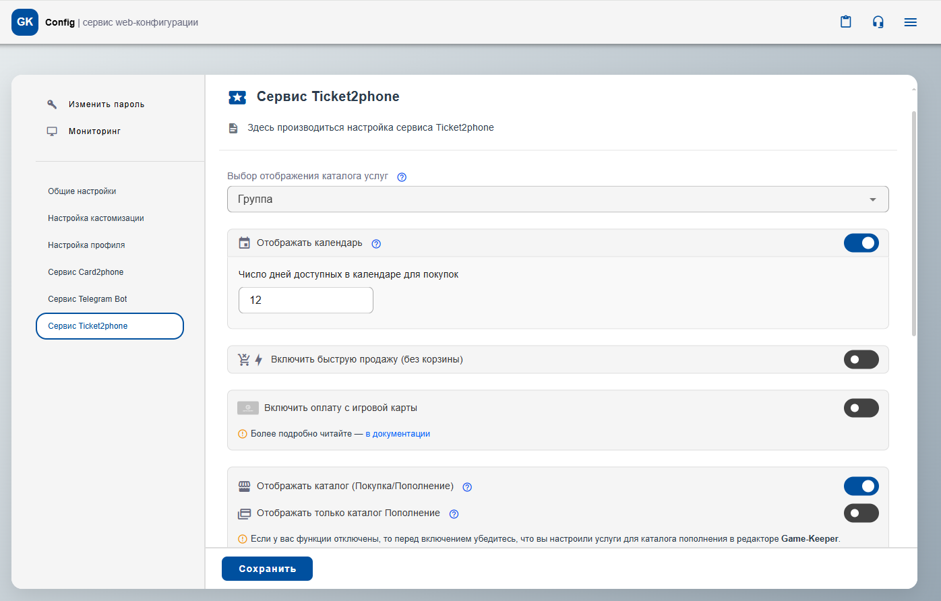Go to Сервис Card2phone
Screen dimensions: 941x601
click(x=86, y=272)
